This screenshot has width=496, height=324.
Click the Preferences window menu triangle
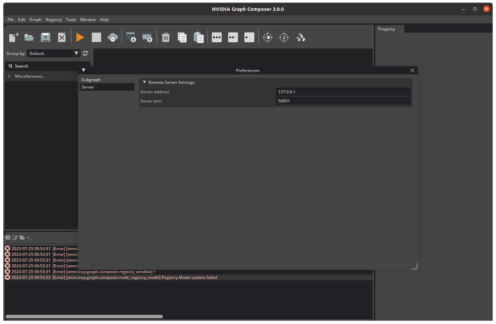pos(84,70)
